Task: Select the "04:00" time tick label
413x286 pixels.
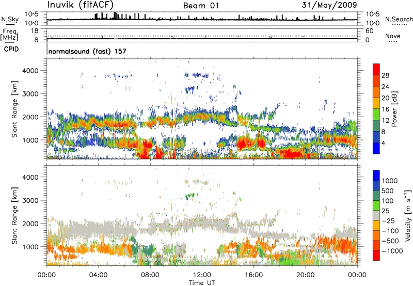Action: point(98,275)
